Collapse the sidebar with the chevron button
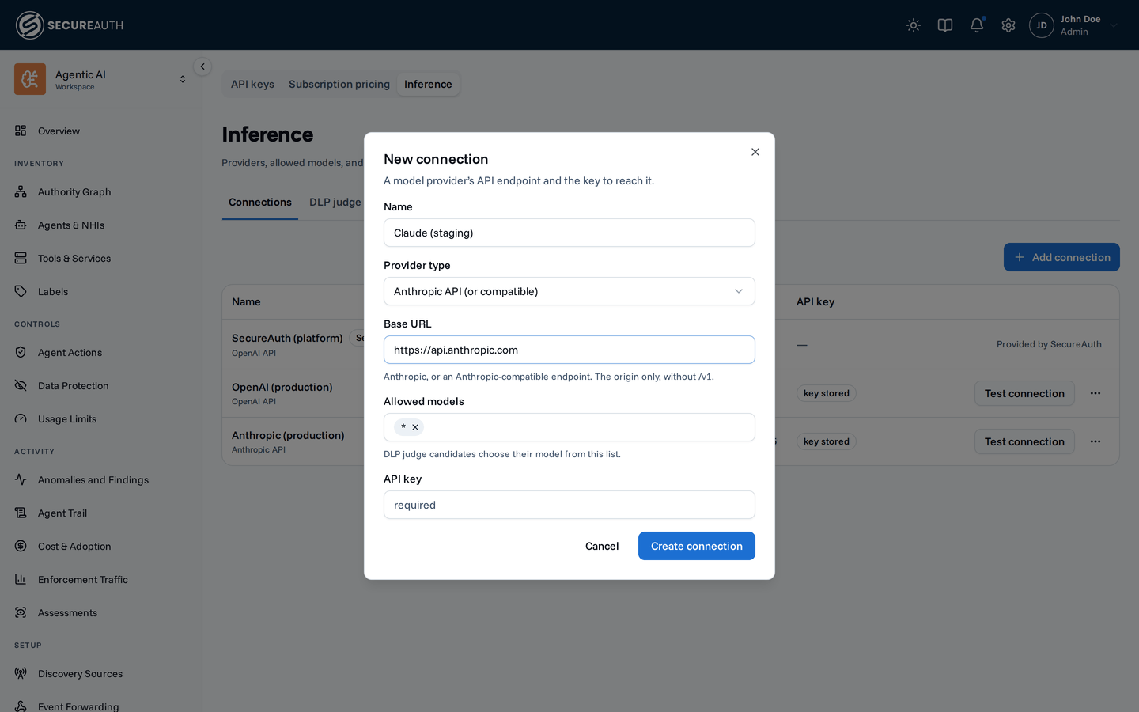This screenshot has height=712, width=1139. [x=202, y=66]
